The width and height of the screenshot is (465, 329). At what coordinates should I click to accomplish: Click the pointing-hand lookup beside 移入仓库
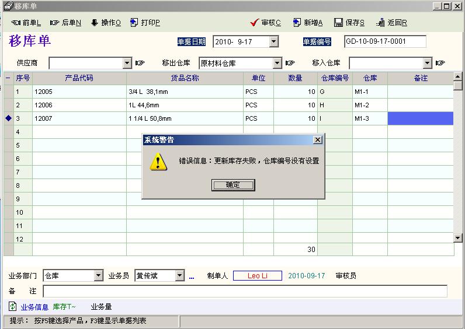440,63
